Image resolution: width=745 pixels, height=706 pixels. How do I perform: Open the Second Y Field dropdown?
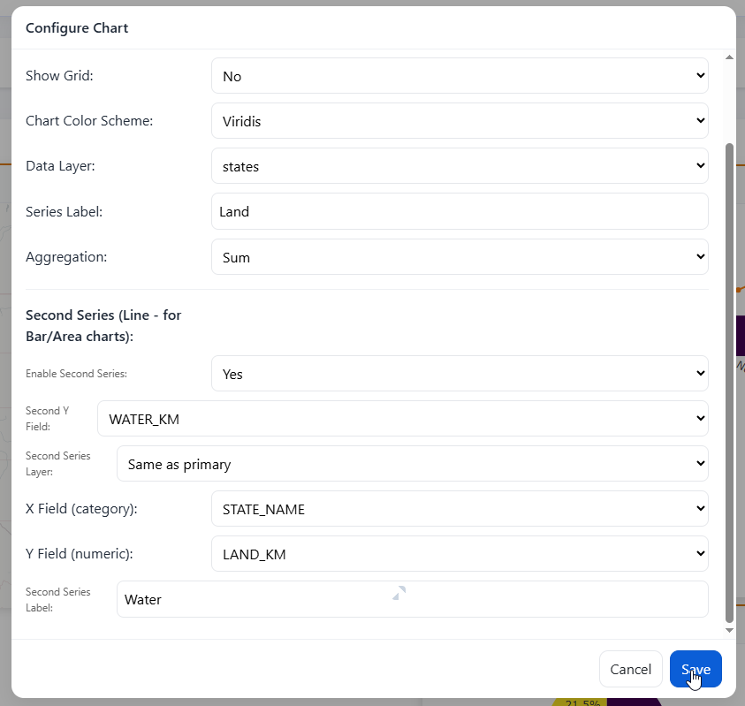403,419
